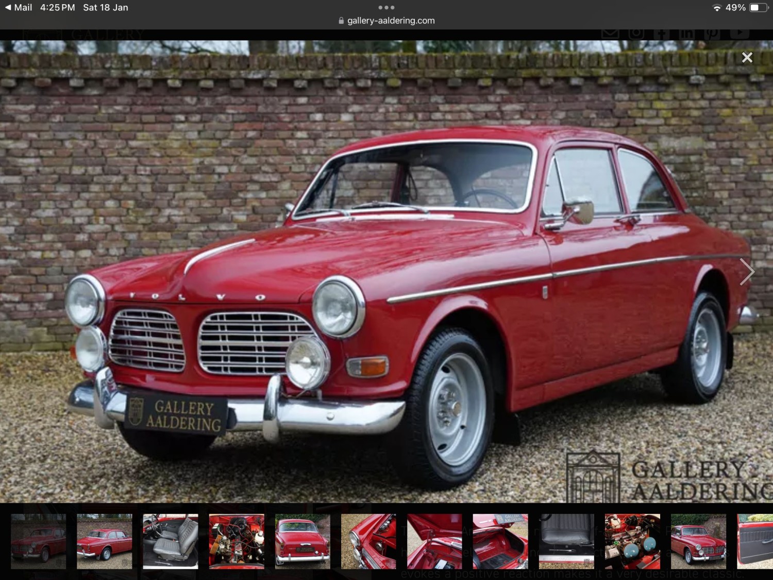Tap the dimmed email envelope icon
The height and width of the screenshot is (580, 773).
[x=610, y=34]
